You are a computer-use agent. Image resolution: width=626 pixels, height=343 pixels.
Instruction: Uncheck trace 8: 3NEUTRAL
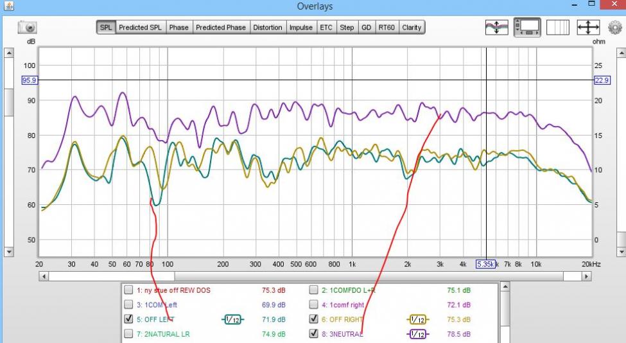(x=314, y=333)
